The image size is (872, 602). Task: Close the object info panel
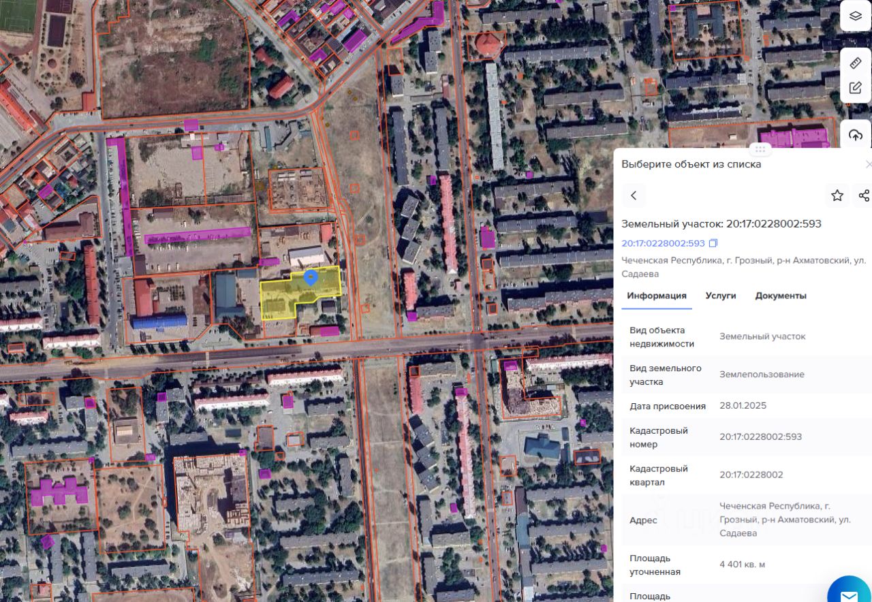[x=868, y=164]
